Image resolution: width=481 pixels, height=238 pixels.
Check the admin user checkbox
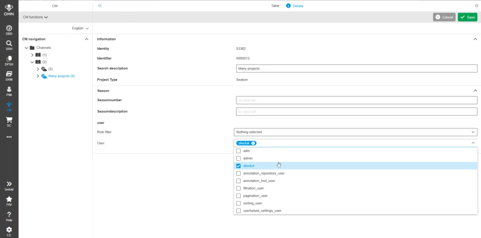pos(239,158)
